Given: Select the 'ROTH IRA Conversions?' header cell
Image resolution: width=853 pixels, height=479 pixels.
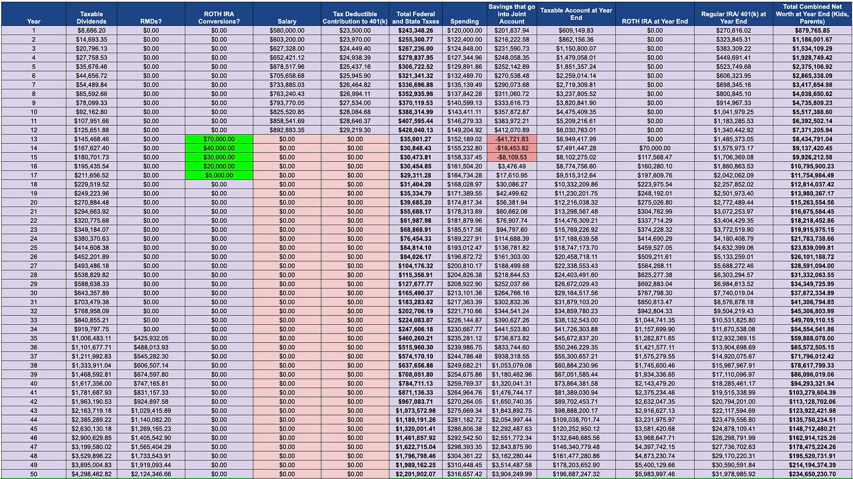Looking at the screenshot, I should coord(219,14).
